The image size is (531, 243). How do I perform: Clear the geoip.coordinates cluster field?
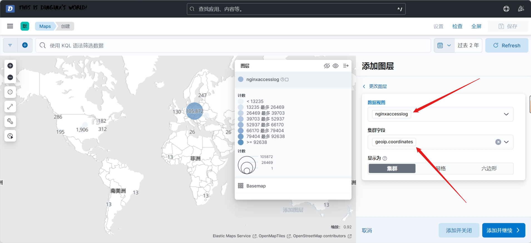498,142
